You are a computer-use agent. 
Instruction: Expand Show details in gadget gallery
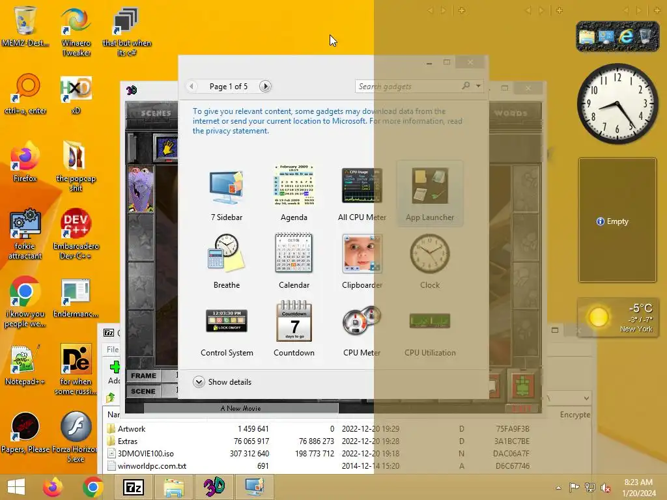[222, 382]
